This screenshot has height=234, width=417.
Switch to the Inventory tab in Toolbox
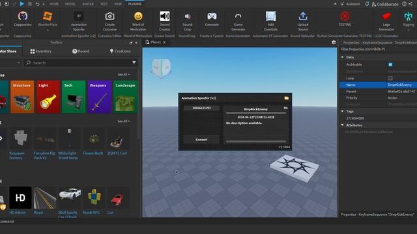[40, 51]
